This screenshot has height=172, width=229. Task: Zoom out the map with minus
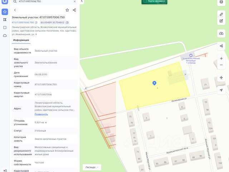[x=221, y=65]
